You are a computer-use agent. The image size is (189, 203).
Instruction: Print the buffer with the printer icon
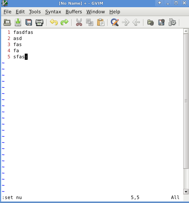(x=39, y=22)
